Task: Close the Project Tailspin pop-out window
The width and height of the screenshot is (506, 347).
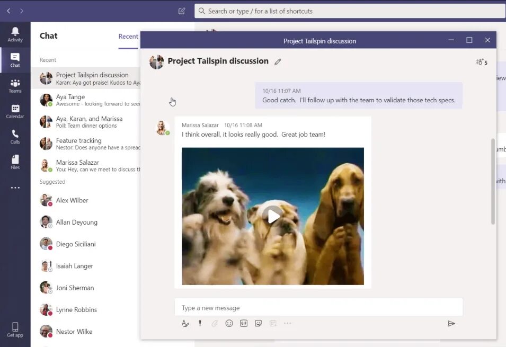Action: 487,40
